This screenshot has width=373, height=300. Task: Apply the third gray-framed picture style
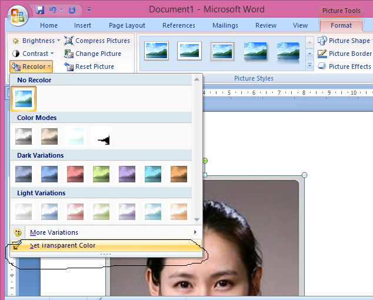[222, 51]
